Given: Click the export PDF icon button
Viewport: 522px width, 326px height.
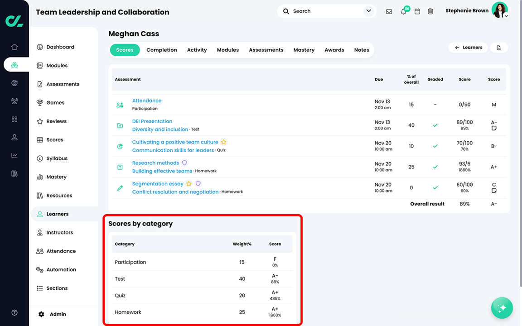Looking at the screenshot, I should pos(499,48).
